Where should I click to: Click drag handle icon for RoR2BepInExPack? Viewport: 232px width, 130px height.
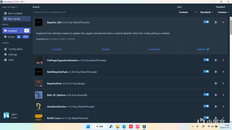click(216, 72)
